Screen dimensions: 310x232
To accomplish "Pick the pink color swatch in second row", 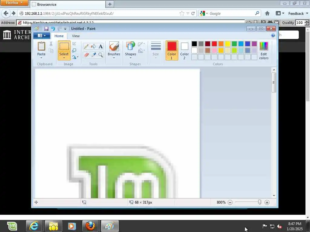I will pyautogui.click(x=214, y=50).
